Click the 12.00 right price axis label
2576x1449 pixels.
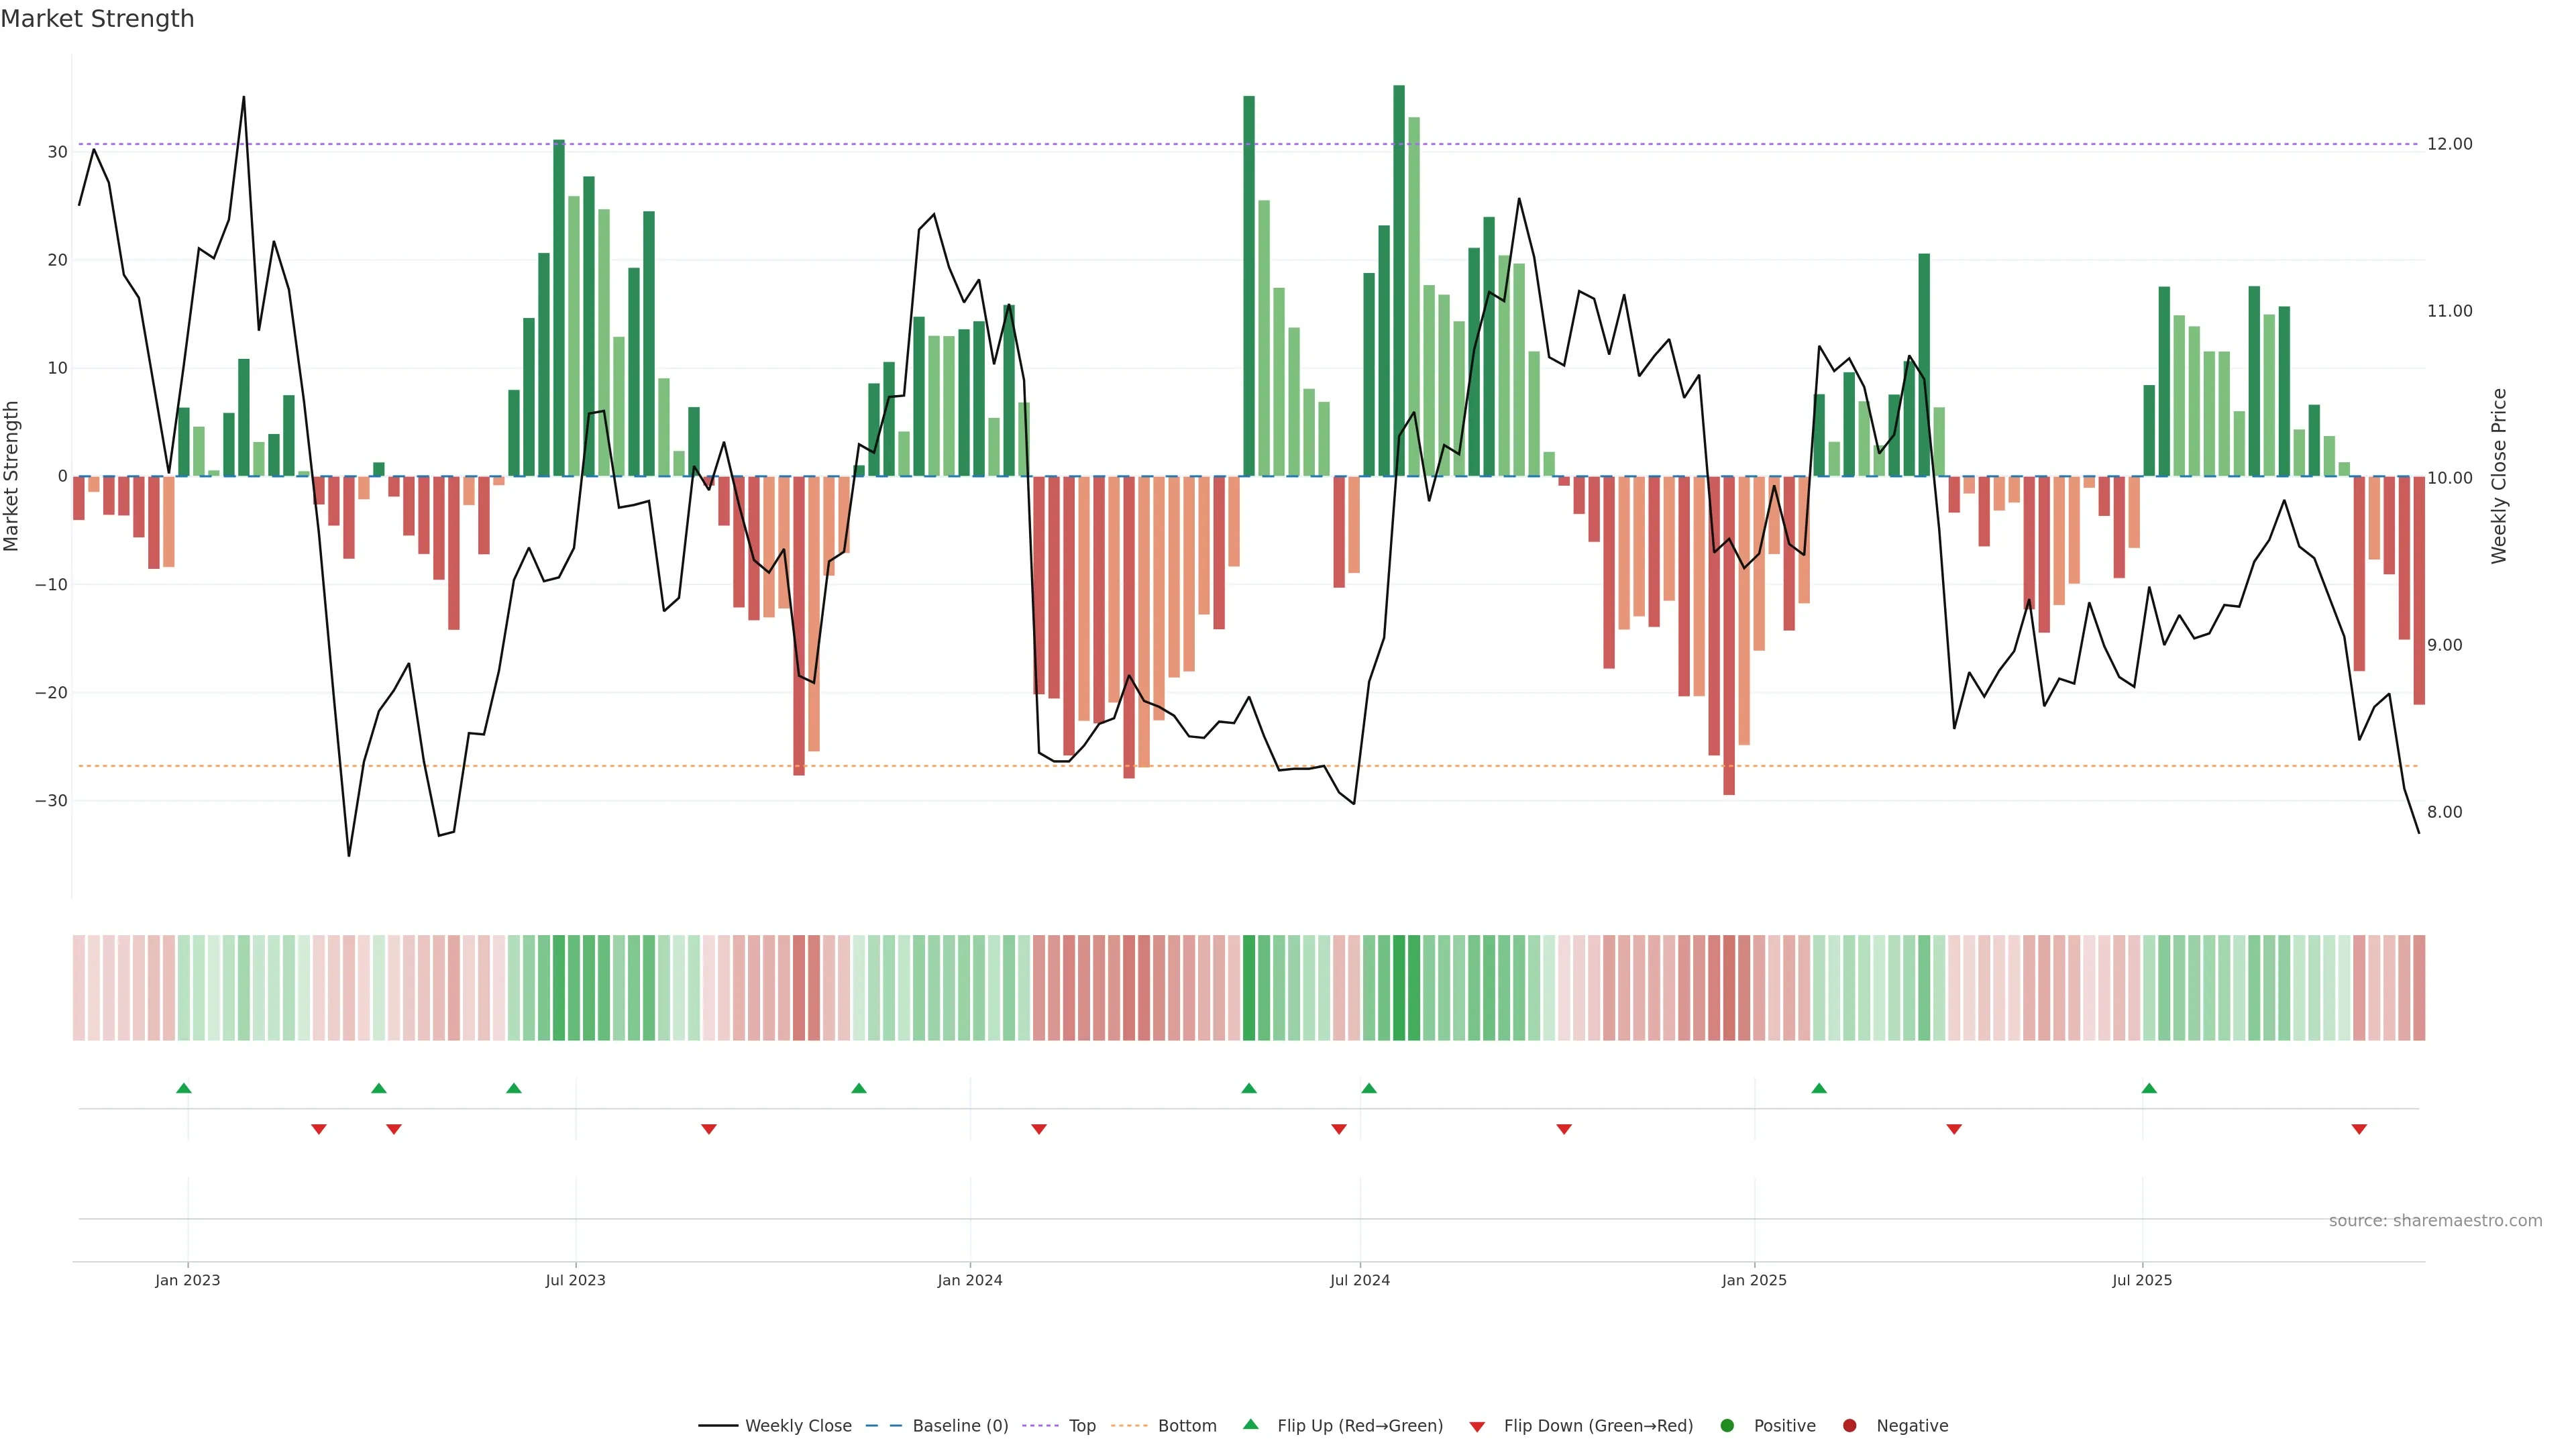coord(2449,144)
